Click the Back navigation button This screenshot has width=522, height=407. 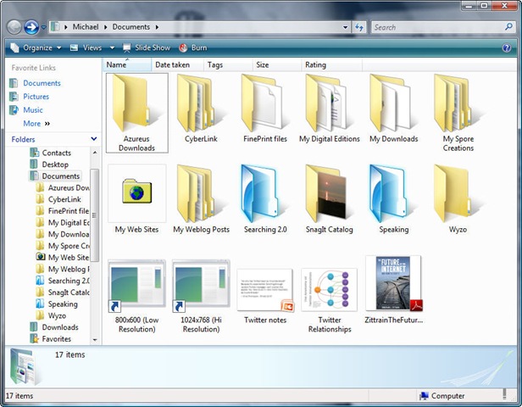click(14, 27)
